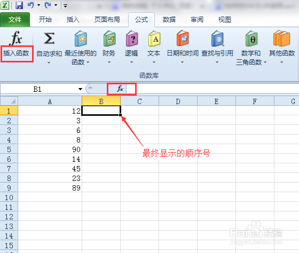Click the Excel application logo icon
Screen dimensions: 299x253
[5, 5]
